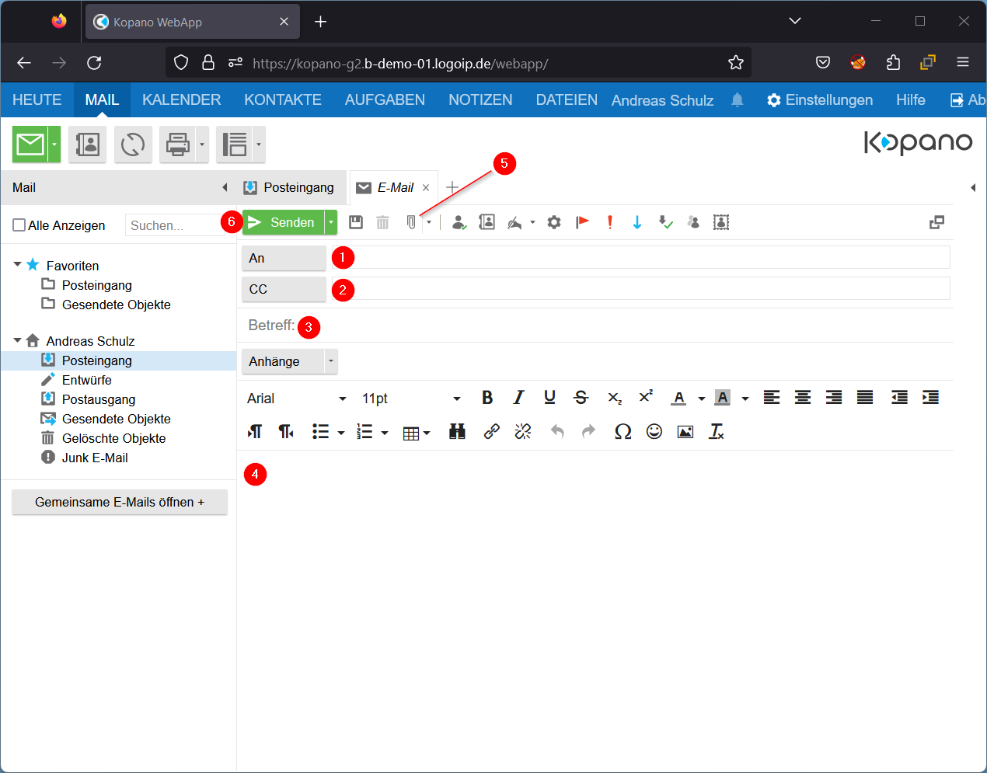Insert image icon in editor
Screen dimensions: 987x773
685,432
